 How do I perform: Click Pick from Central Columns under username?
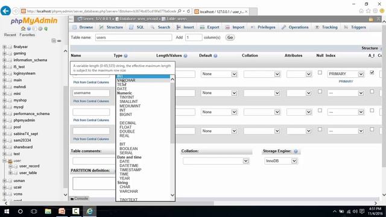click(91, 101)
